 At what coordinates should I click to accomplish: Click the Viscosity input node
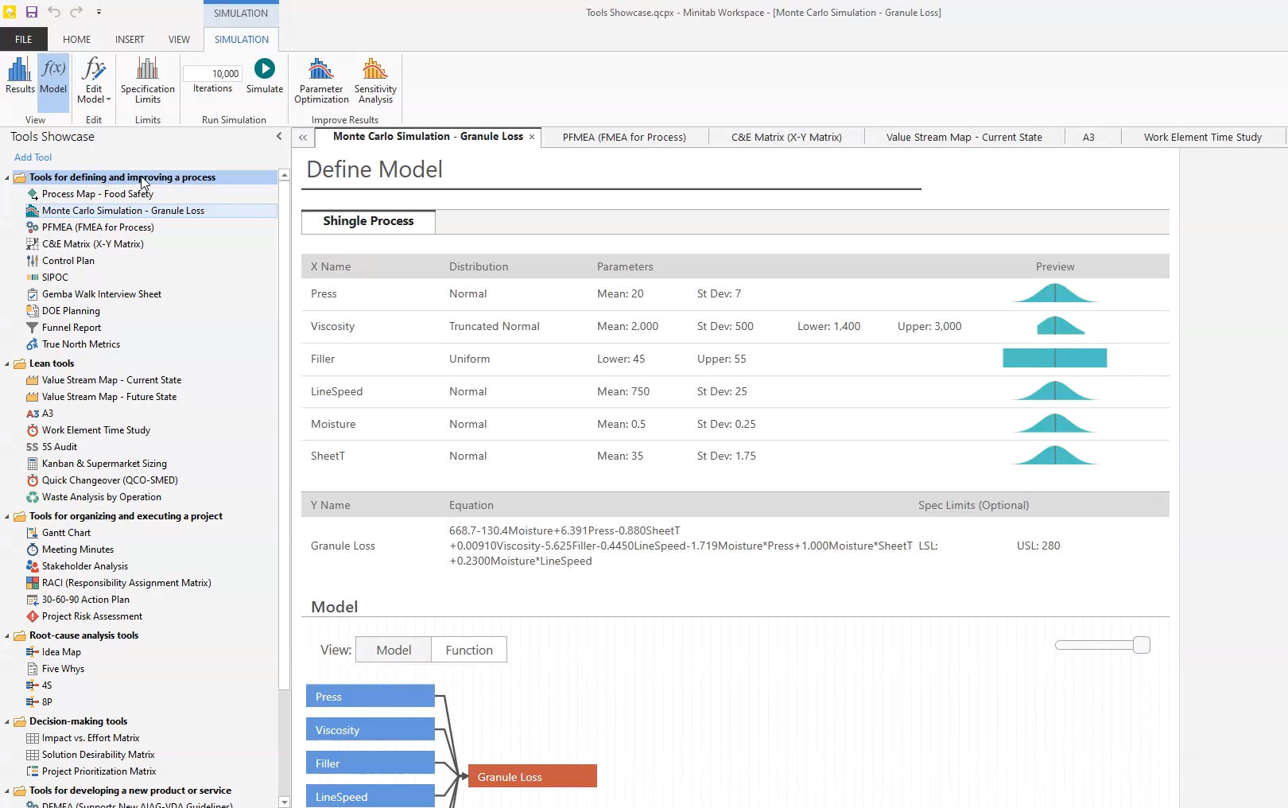coord(370,730)
